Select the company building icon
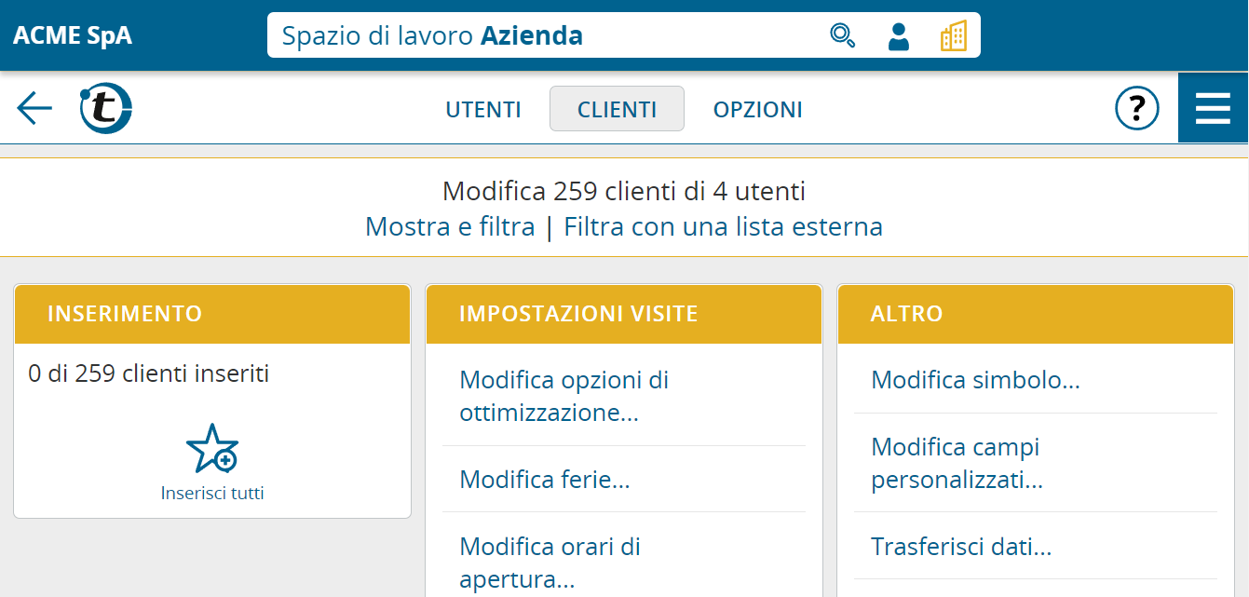Screen dimensions: 1249x597 tap(954, 35)
